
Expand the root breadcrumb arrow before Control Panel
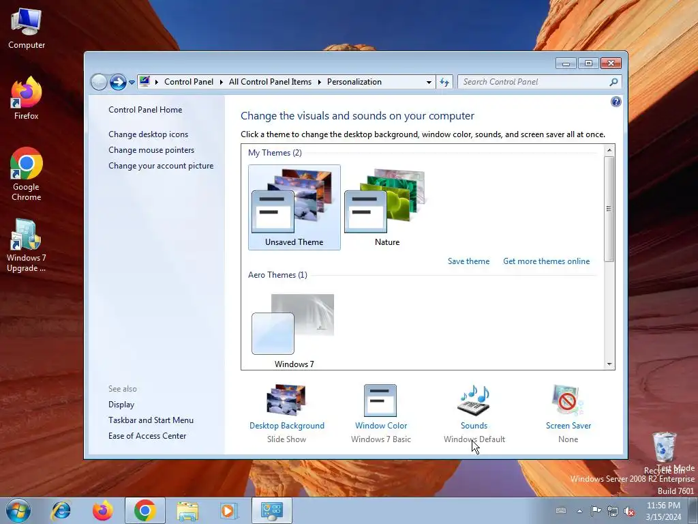(157, 82)
